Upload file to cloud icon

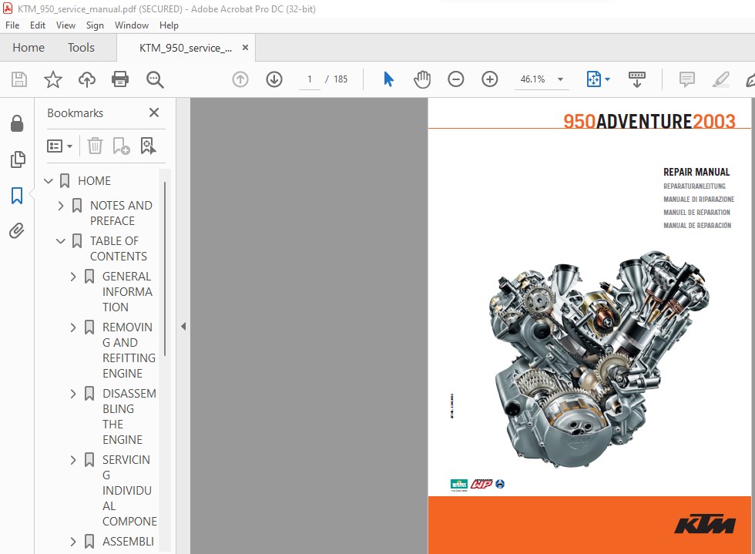click(x=86, y=79)
